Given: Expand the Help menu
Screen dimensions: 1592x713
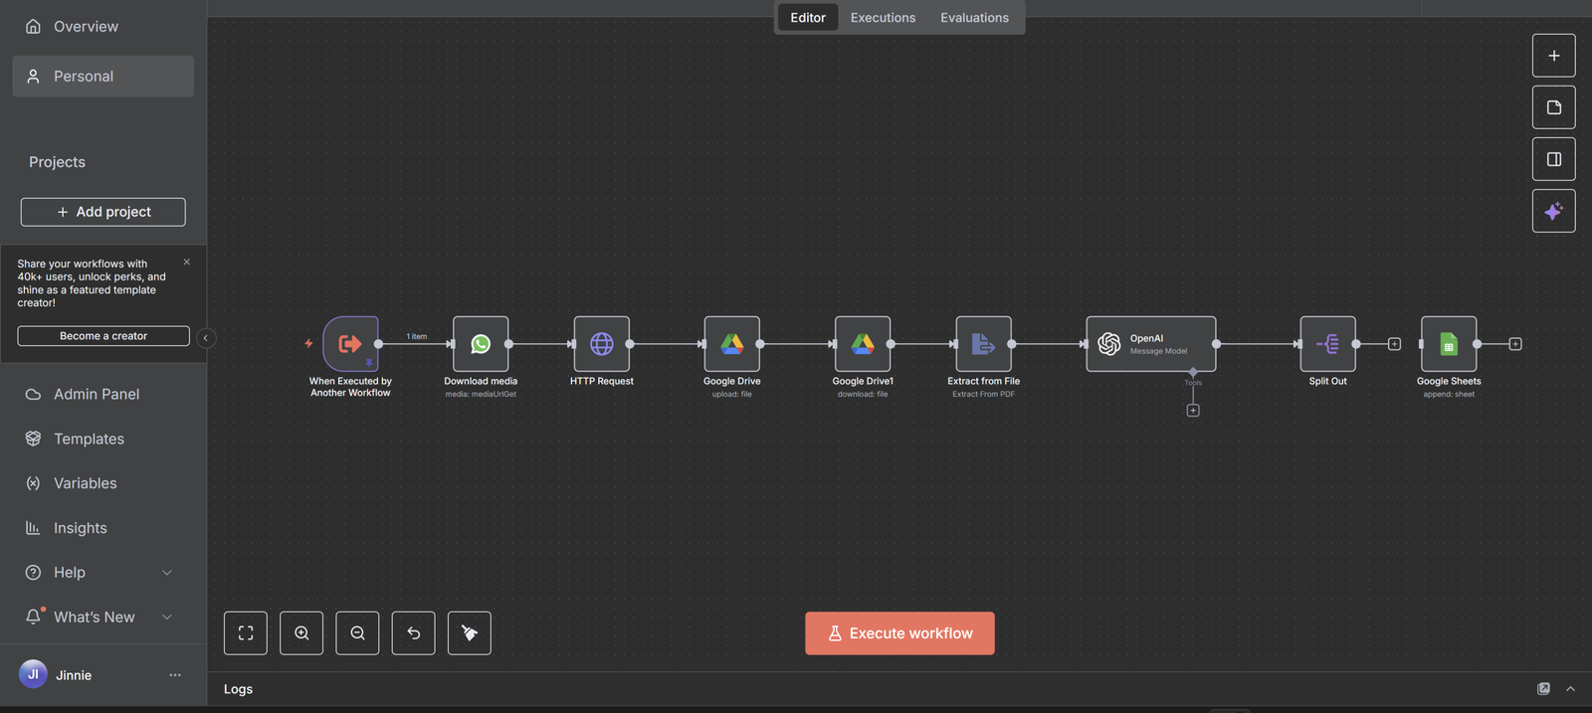Looking at the screenshot, I should pyautogui.click(x=167, y=573).
